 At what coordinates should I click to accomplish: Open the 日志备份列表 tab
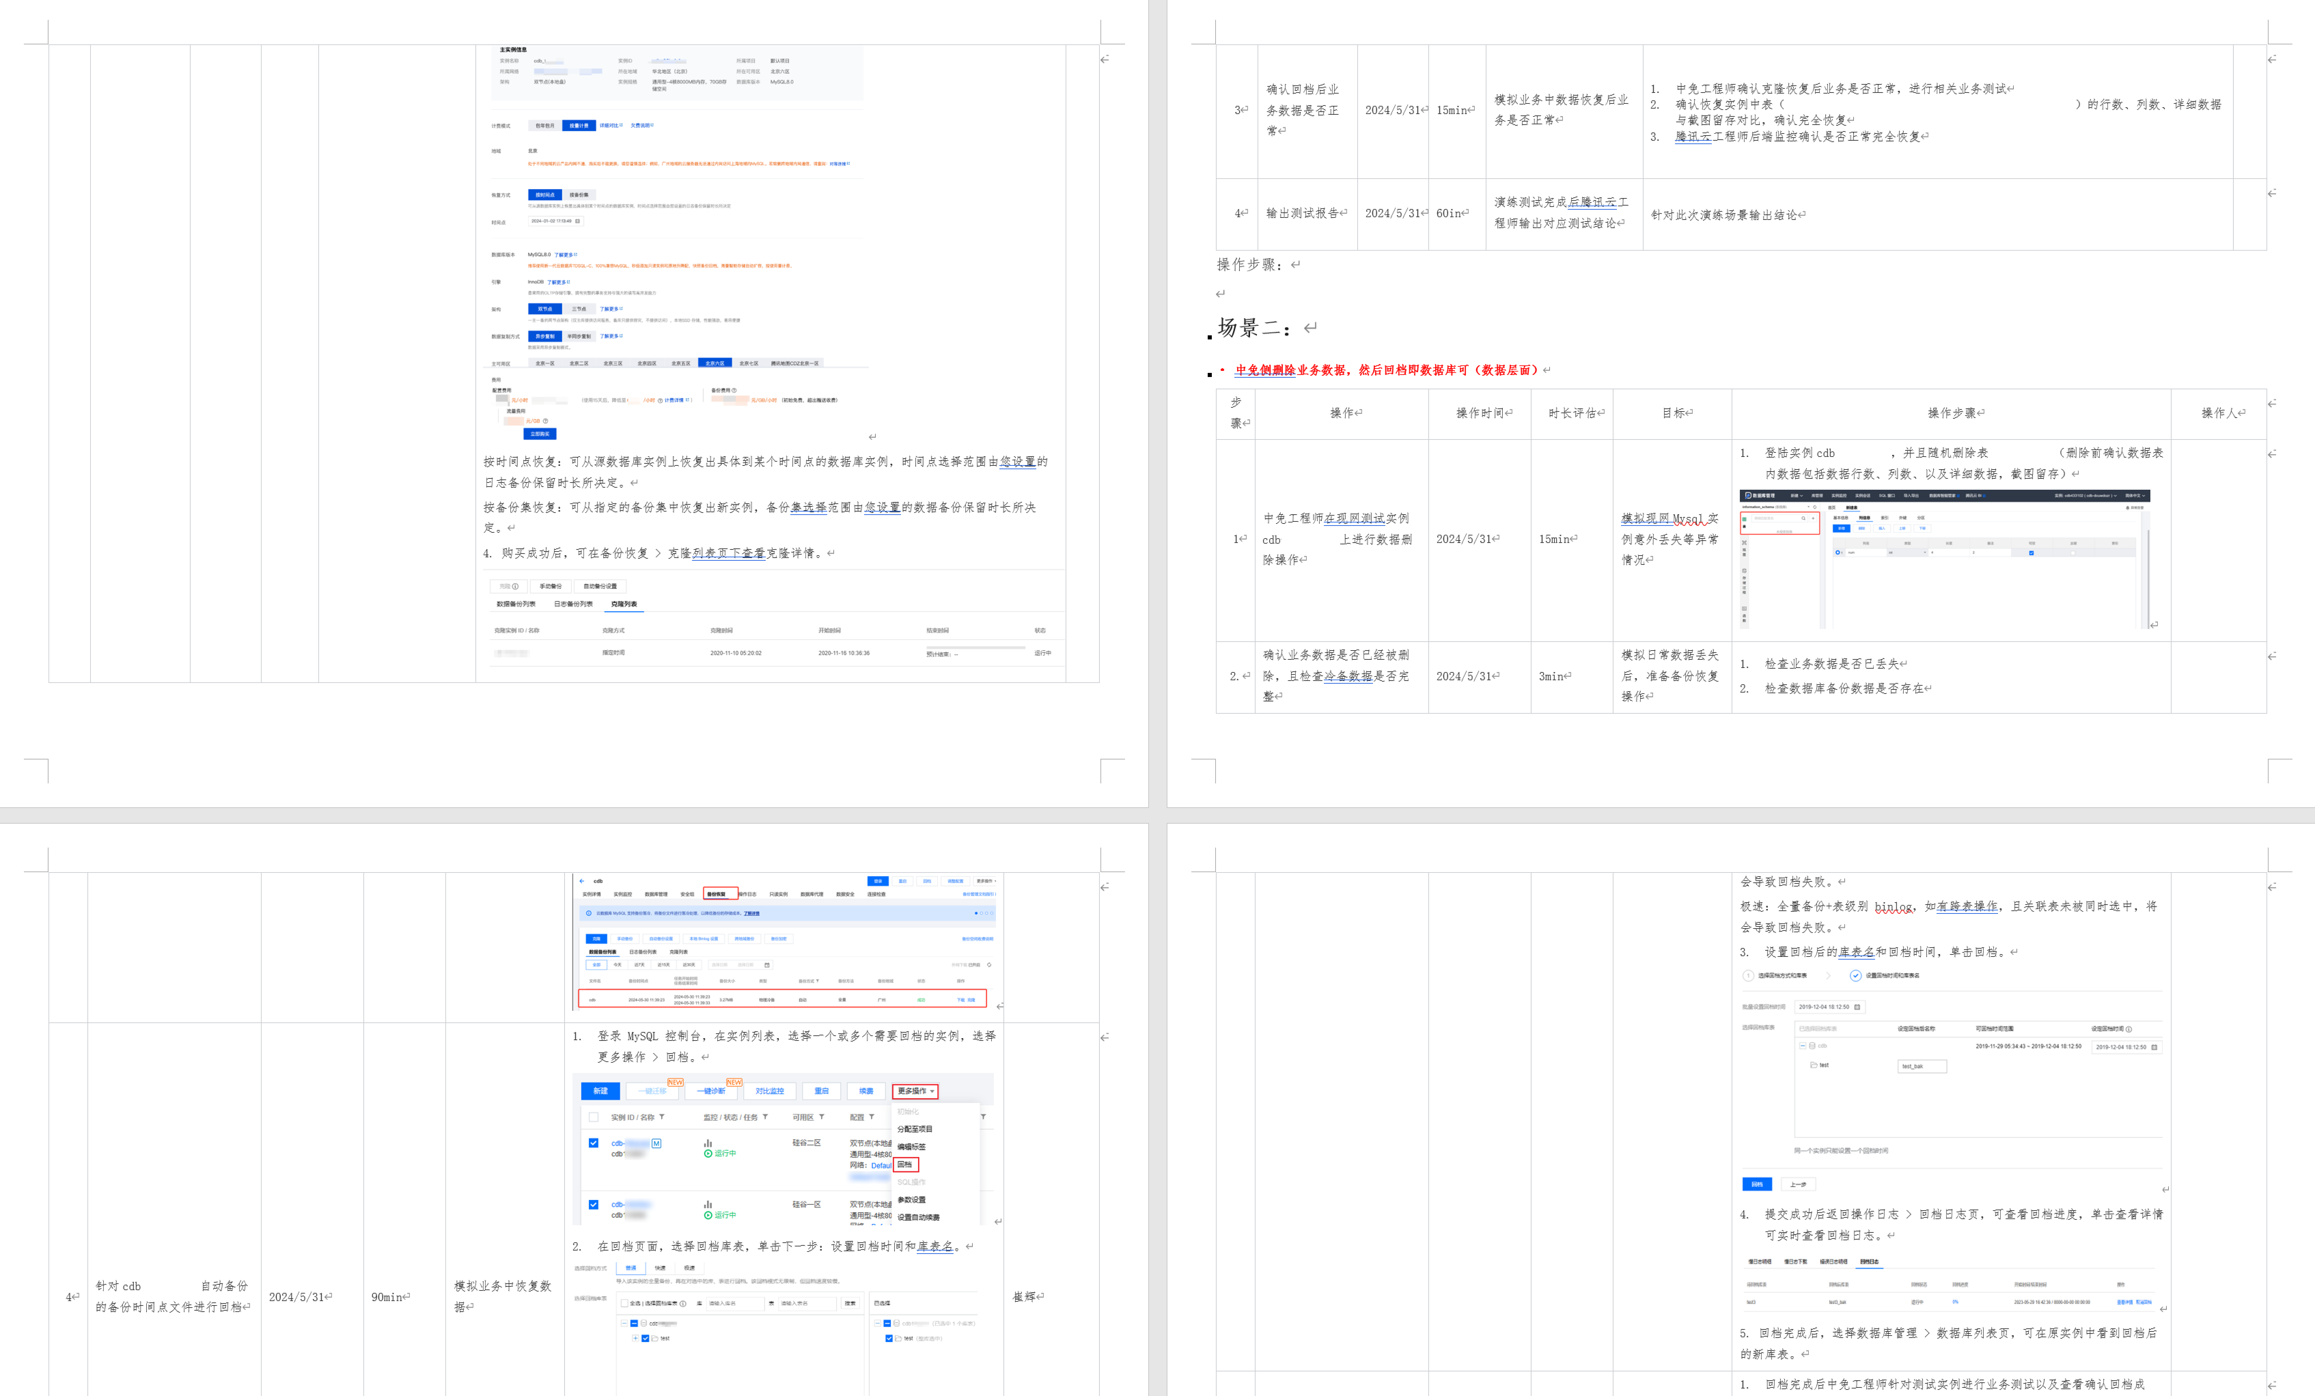pyautogui.click(x=573, y=604)
